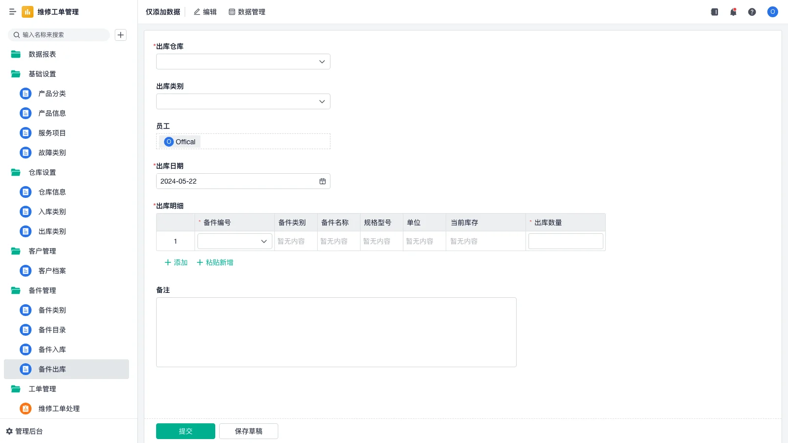The image size is (788, 443).
Task: Open the user avatar menu
Action: [773, 12]
